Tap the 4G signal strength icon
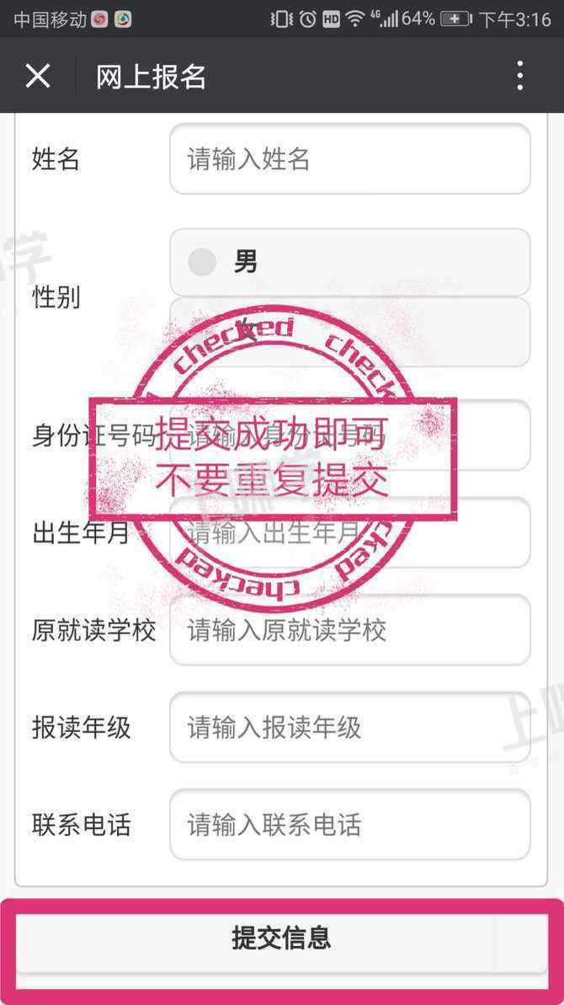This screenshot has height=1005, width=564. pyautogui.click(x=384, y=19)
